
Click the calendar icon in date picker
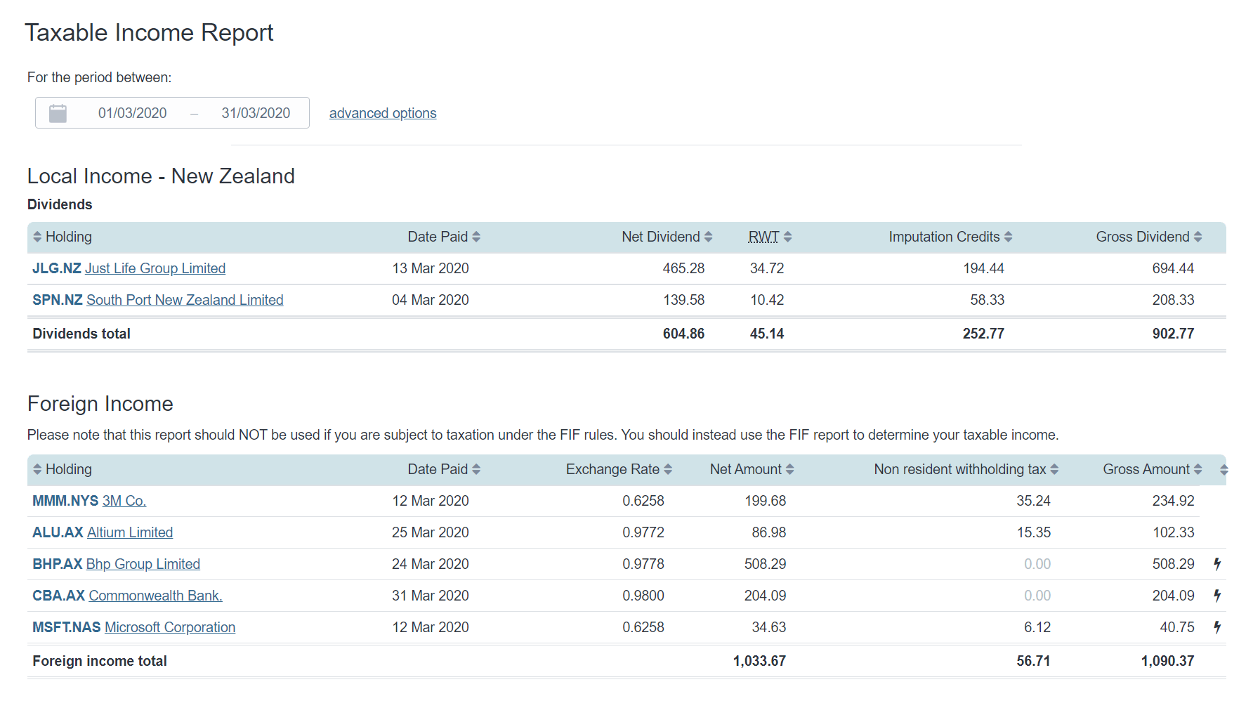[58, 113]
